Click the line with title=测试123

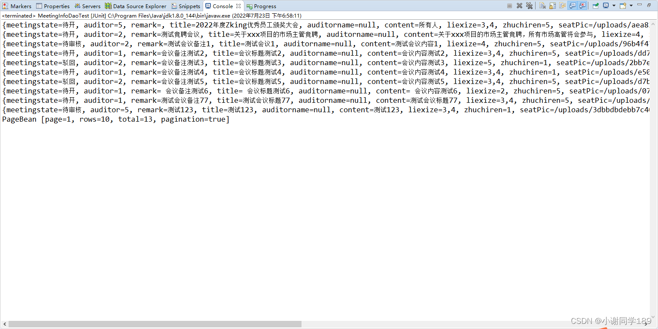[x=326, y=110]
